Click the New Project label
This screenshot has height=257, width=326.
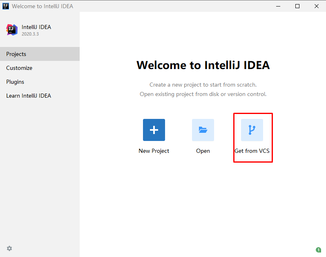click(154, 151)
